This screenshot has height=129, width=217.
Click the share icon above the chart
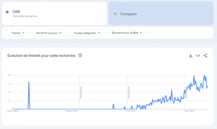tap(205, 56)
